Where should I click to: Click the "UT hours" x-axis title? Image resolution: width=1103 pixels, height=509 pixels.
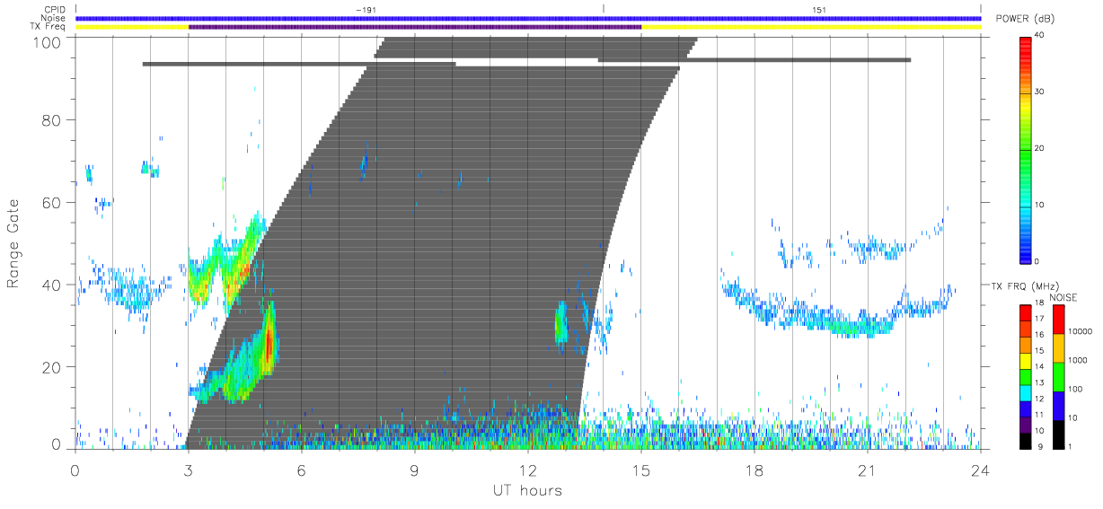pos(526,491)
